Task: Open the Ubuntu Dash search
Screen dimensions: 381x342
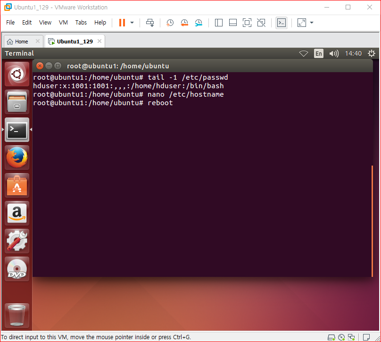Action: 17,74
